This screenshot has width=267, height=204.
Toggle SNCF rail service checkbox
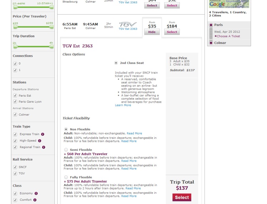15,167
